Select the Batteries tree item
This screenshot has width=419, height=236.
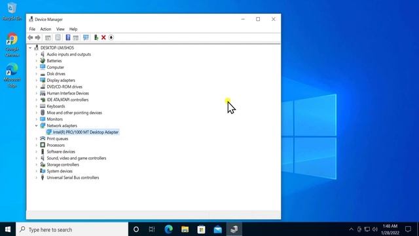pyautogui.click(x=54, y=61)
